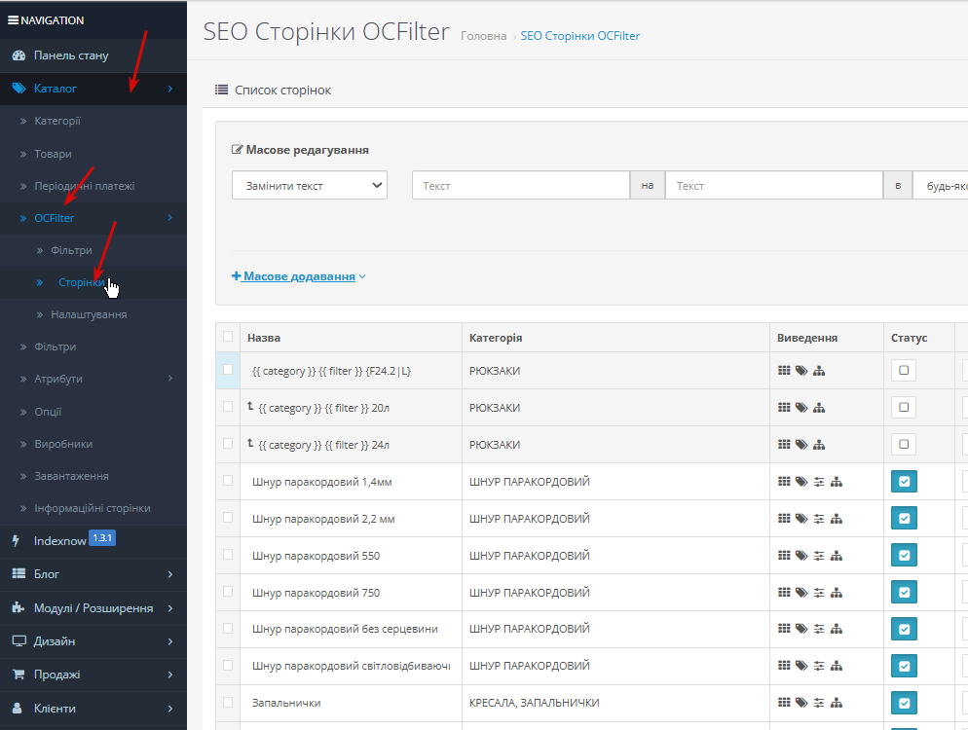
Task: Click the Масове редагування edit icon
Action: 237,149
